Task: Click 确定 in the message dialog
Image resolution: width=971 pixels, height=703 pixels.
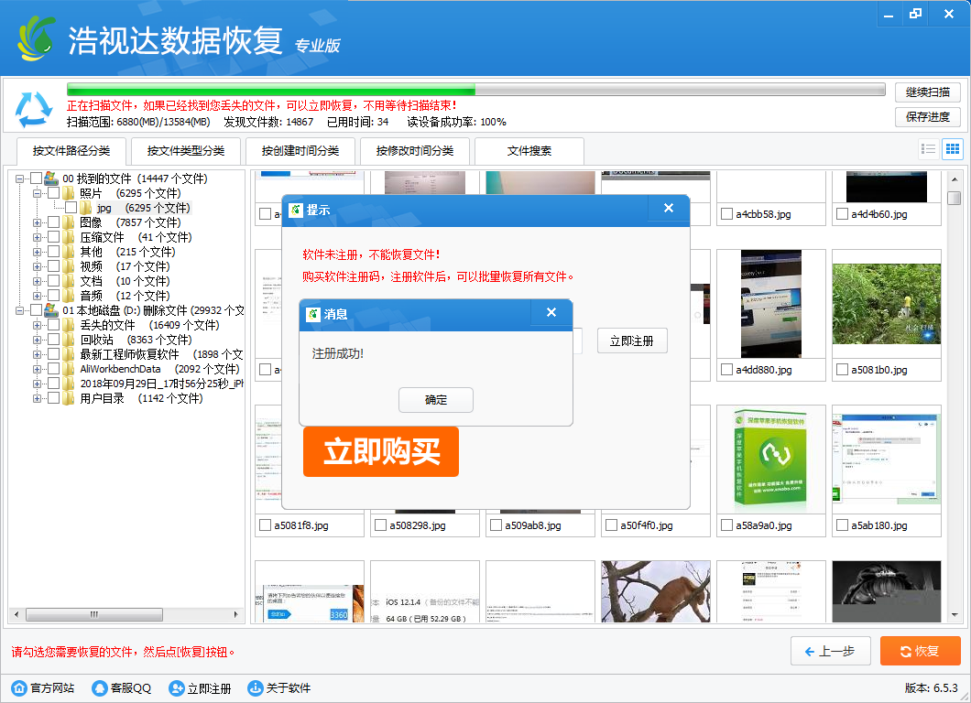Action: (436, 400)
